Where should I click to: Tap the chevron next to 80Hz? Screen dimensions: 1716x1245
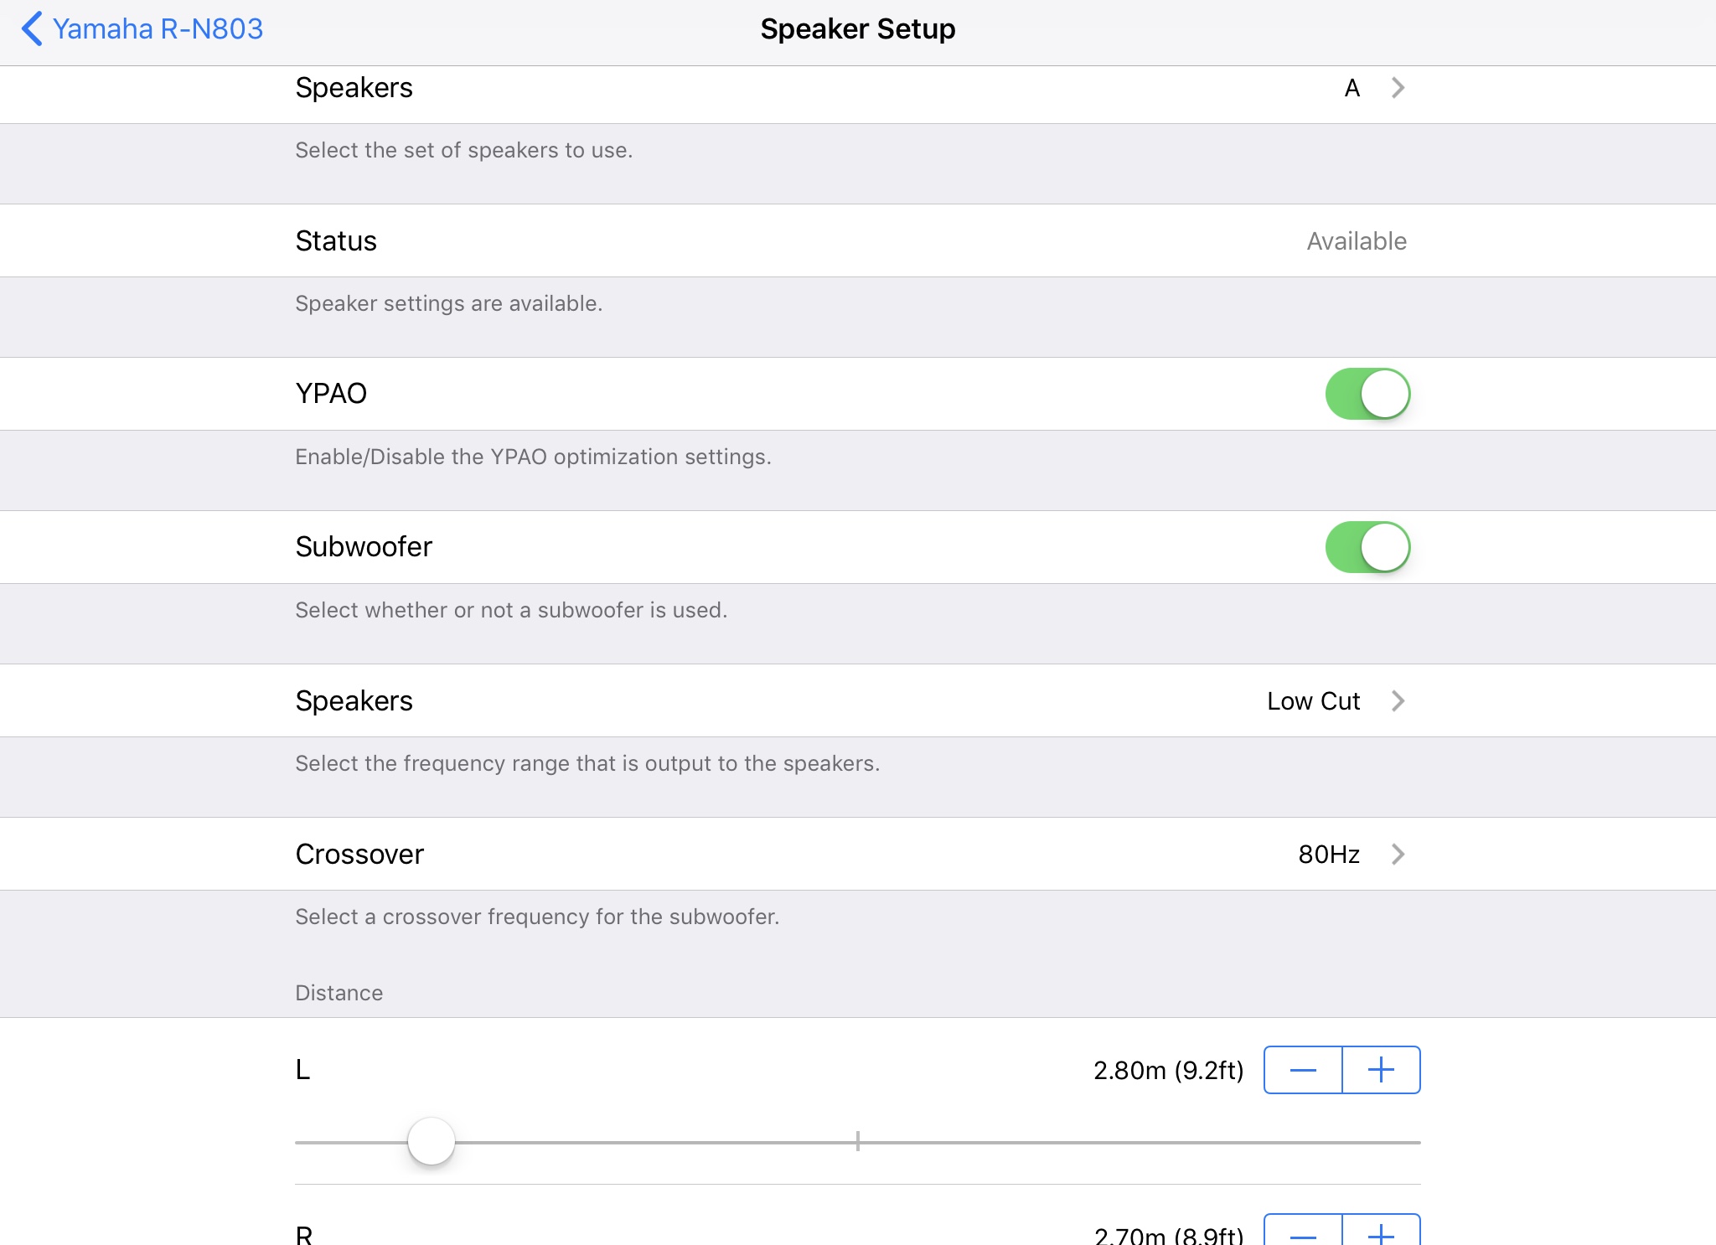pos(1398,855)
